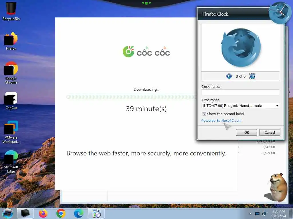Click into the Clock name field

(240, 92)
